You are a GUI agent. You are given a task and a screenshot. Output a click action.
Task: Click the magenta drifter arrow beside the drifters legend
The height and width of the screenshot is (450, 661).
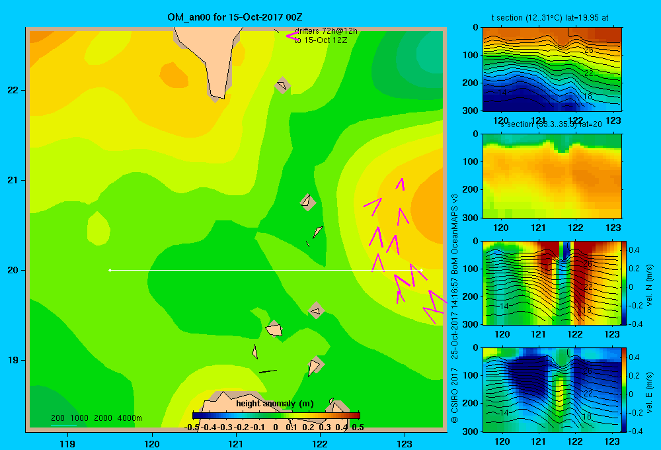tap(292, 36)
